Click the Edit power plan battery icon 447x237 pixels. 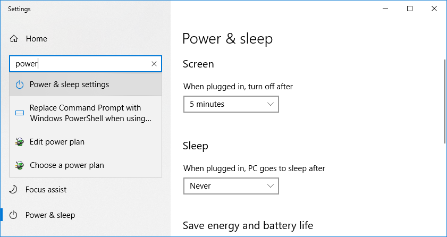pyautogui.click(x=20, y=142)
